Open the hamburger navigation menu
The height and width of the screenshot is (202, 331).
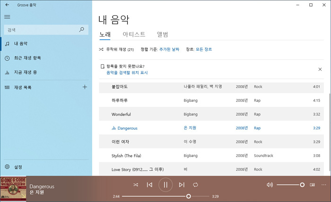(x=7, y=17)
